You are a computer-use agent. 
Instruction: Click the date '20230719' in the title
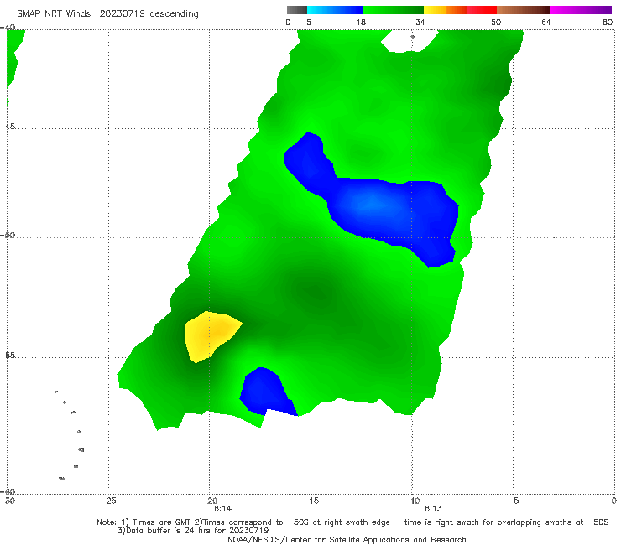[122, 14]
